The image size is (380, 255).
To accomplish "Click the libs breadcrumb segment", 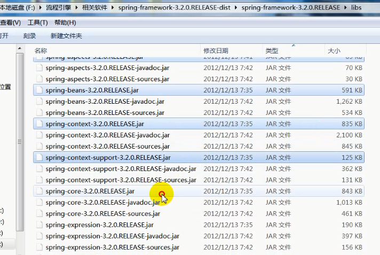I will [357, 7].
